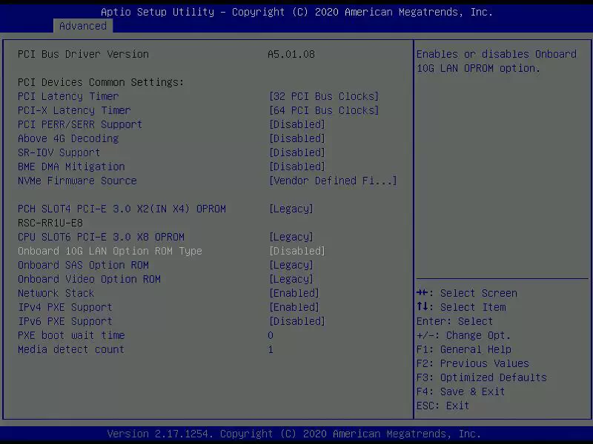Click highlighted Onboard 10G LAN Option ROM Type
Viewport: 593px width, 444px height.
(110, 251)
